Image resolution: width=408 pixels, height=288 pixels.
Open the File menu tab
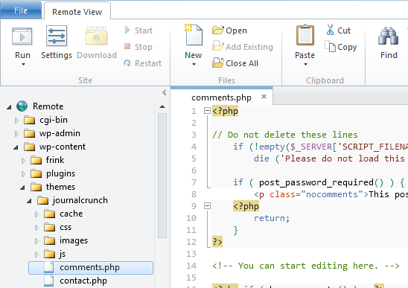(x=21, y=10)
